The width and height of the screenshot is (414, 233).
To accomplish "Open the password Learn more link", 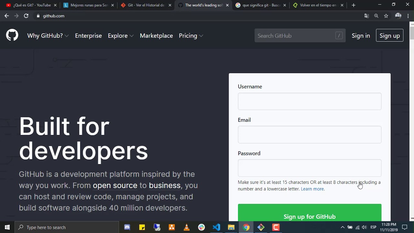I will (x=312, y=189).
